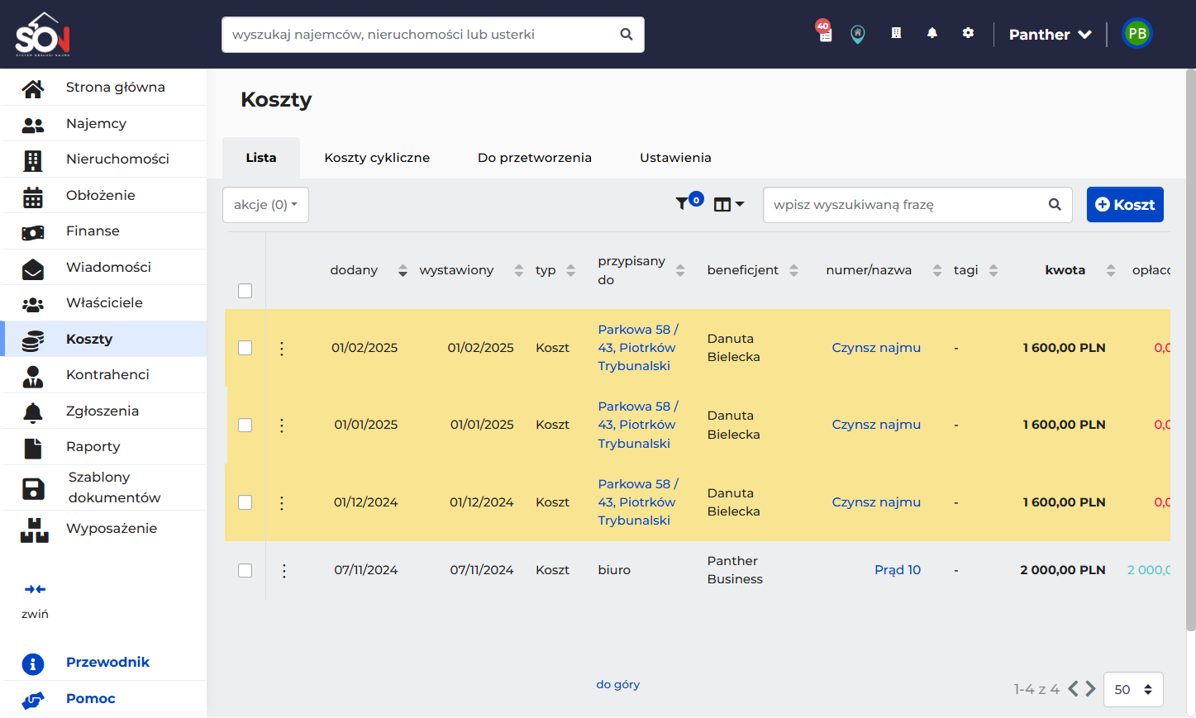The image size is (1196, 718).
Task: Click the zwiń collapse sidebar icon
Action: click(35, 589)
